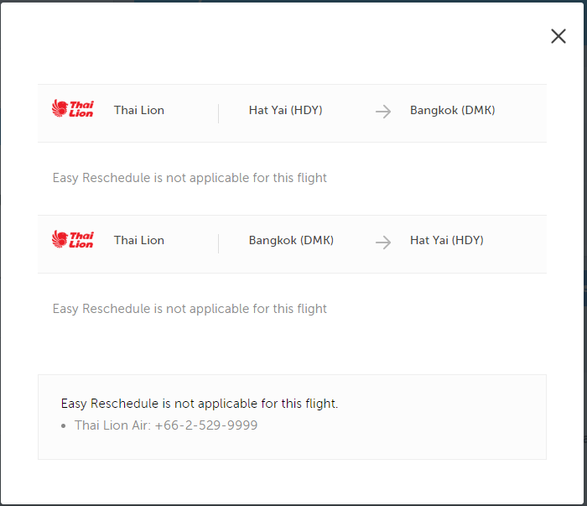Click Bangkok (DMK) arrival in first row
The height and width of the screenshot is (506, 587).
452,110
